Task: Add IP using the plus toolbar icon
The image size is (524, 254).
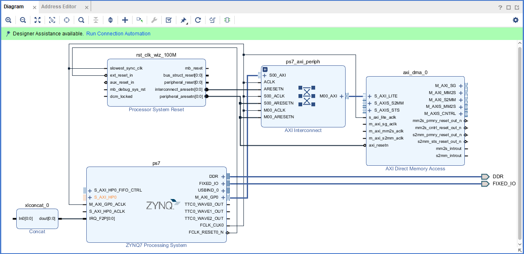Action: pos(125,20)
